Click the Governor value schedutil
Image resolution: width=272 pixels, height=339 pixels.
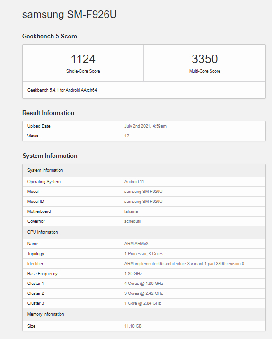coord(132,221)
